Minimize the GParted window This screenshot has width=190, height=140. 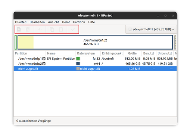tap(158, 16)
